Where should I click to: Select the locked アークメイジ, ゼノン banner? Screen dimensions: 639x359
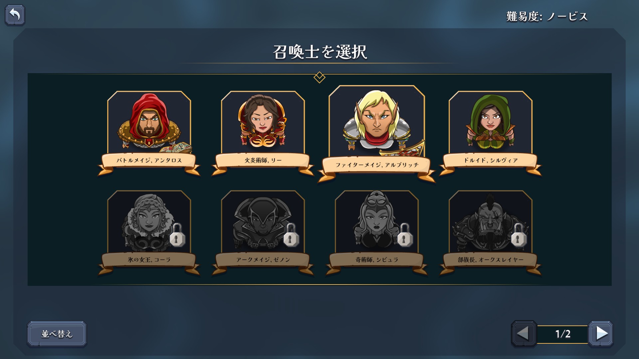coord(263,260)
